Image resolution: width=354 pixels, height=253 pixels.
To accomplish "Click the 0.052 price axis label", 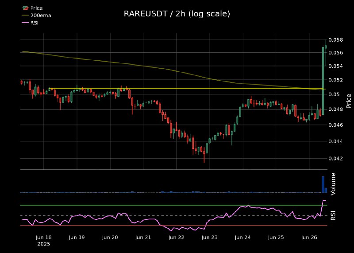I will coord(335,80).
